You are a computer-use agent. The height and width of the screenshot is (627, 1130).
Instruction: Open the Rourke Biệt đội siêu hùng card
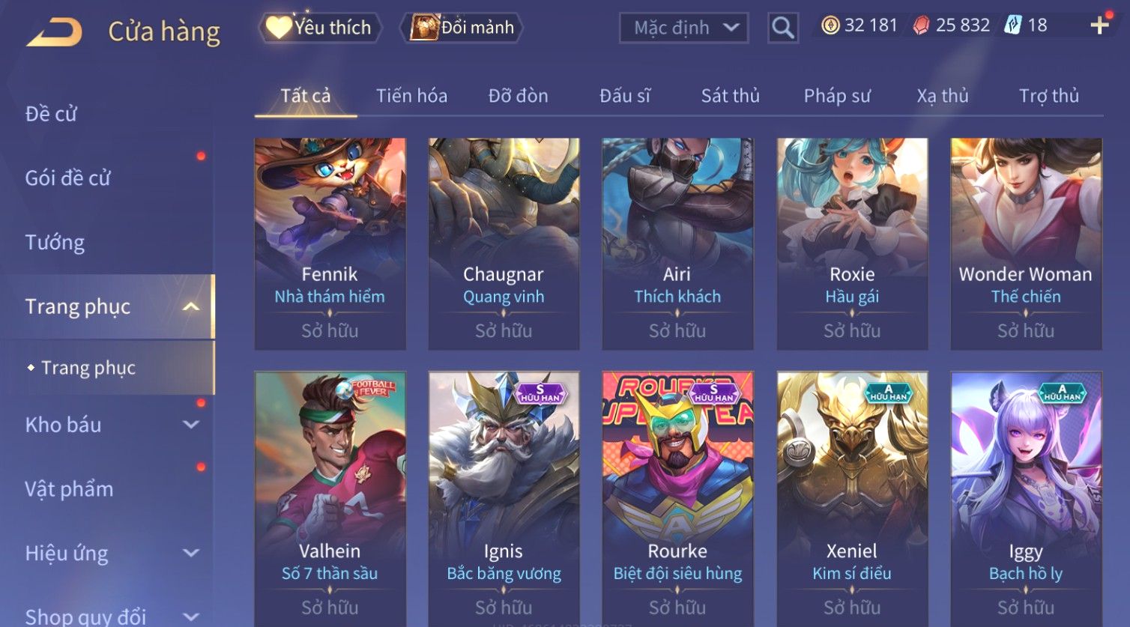(677, 498)
